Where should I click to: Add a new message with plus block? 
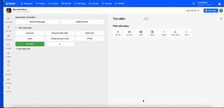coord(60,44)
